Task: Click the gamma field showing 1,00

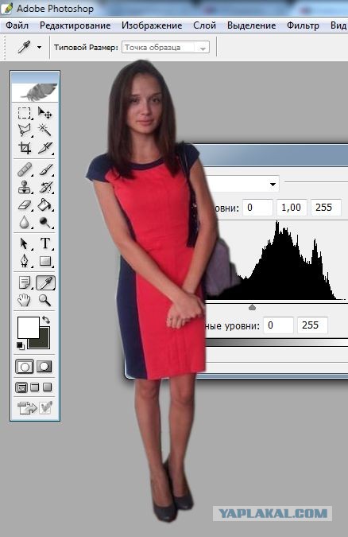Action: (292, 208)
